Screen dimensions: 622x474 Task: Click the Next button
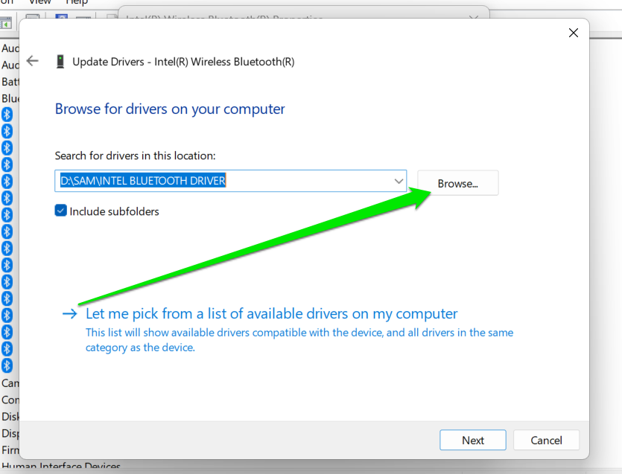pos(473,440)
